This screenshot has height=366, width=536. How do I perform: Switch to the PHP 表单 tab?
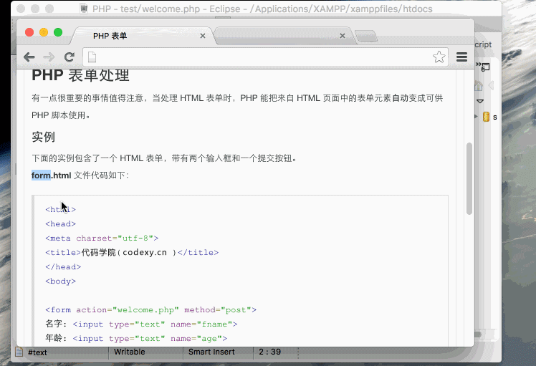(143, 36)
